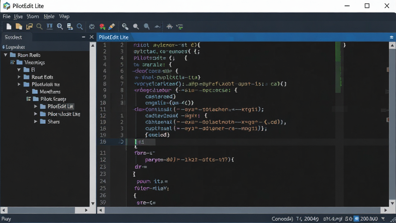Click the first magnifier search icon
The image size is (396, 223).
[39, 27]
